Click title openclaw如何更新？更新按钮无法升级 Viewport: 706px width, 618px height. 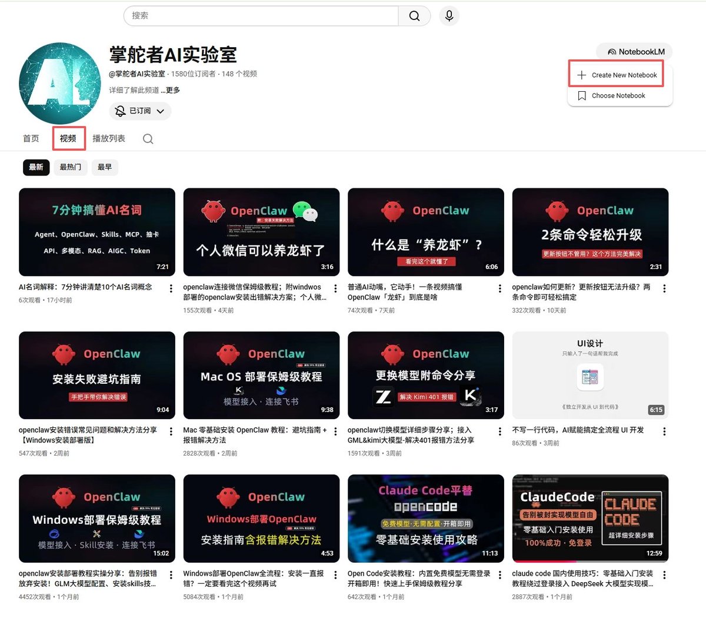pos(581,292)
